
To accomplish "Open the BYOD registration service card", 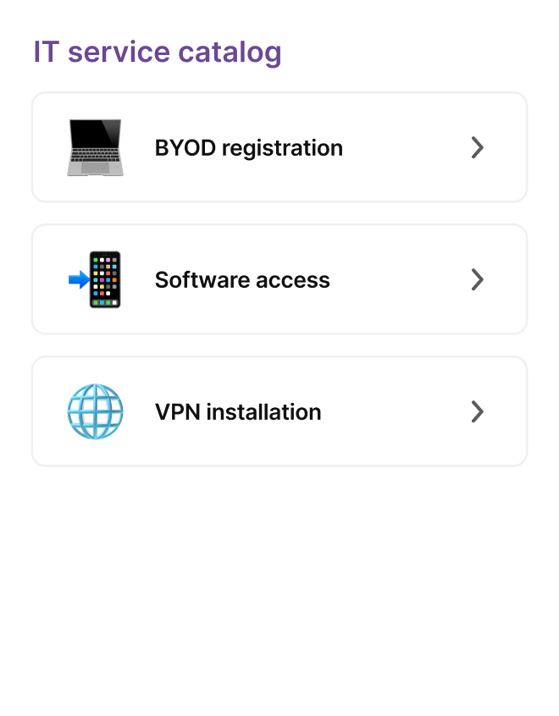I will (x=279, y=147).
